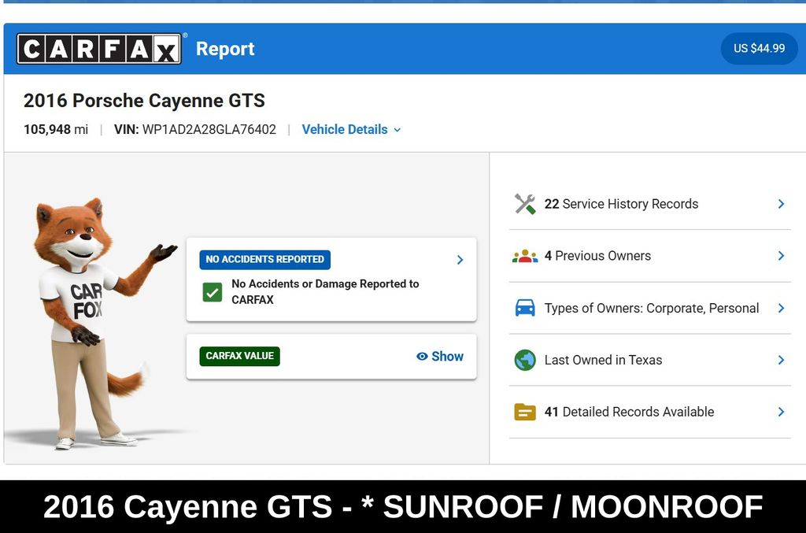
Task: Open the Last Owned in Texas row
Action: (649, 360)
